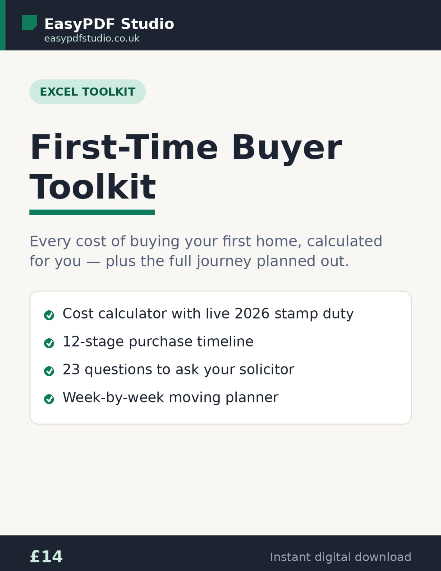Click the checkmark beside 23 questions line
The height and width of the screenshot is (571, 441).
click(49, 371)
